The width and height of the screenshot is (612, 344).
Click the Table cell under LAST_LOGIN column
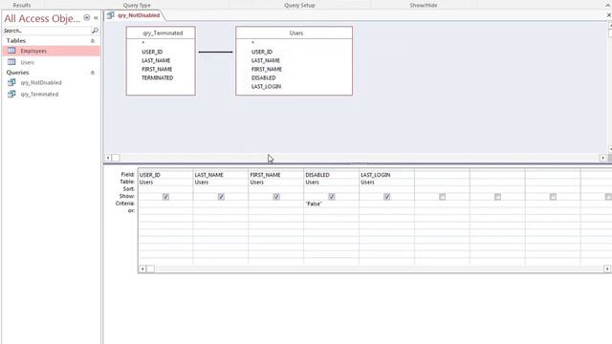pyautogui.click(x=386, y=183)
